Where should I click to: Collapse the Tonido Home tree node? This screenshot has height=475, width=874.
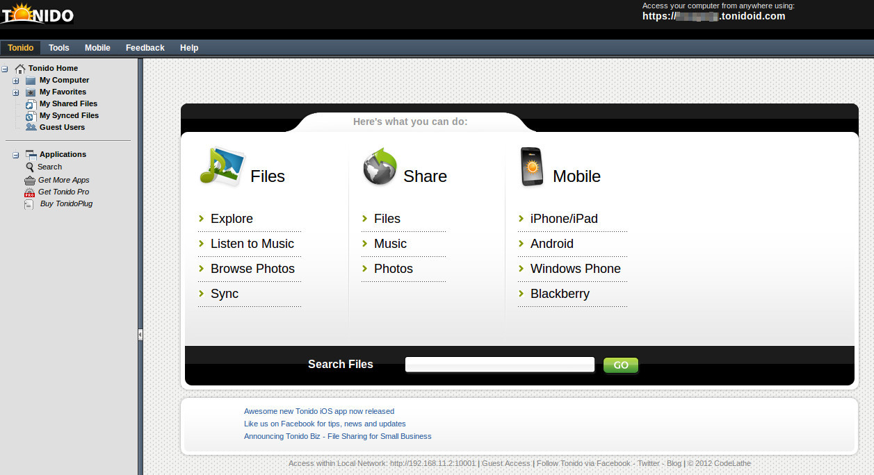[x=5, y=69]
